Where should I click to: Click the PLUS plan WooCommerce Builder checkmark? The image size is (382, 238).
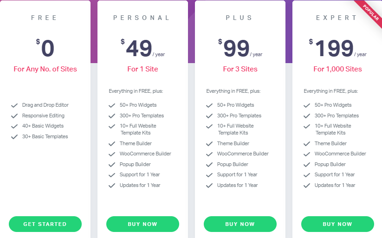click(209, 154)
